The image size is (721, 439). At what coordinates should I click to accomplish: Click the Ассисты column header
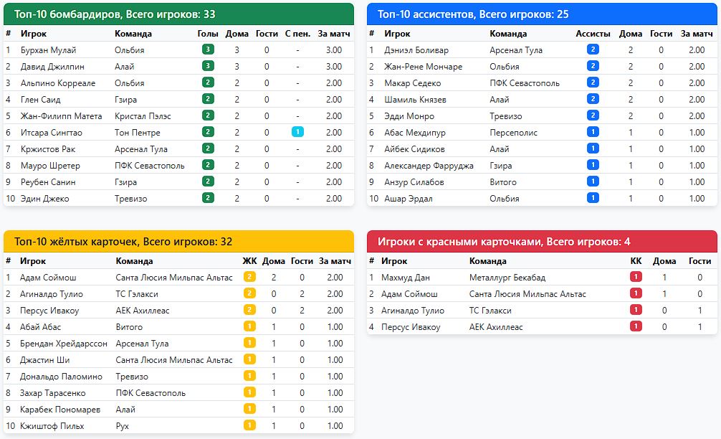tap(593, 34)
